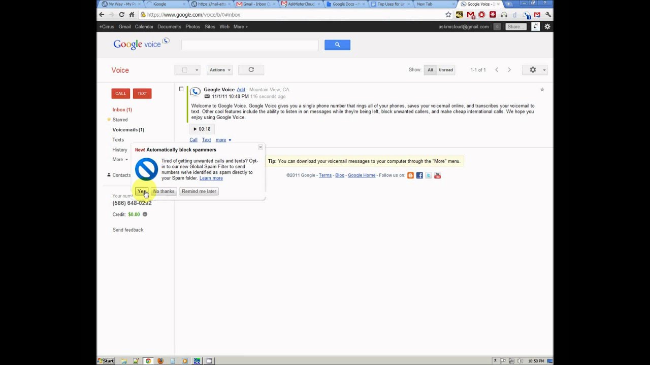Add credit using the plus icon
Screen dimensions: 650x365
click(x=145, y=214)
